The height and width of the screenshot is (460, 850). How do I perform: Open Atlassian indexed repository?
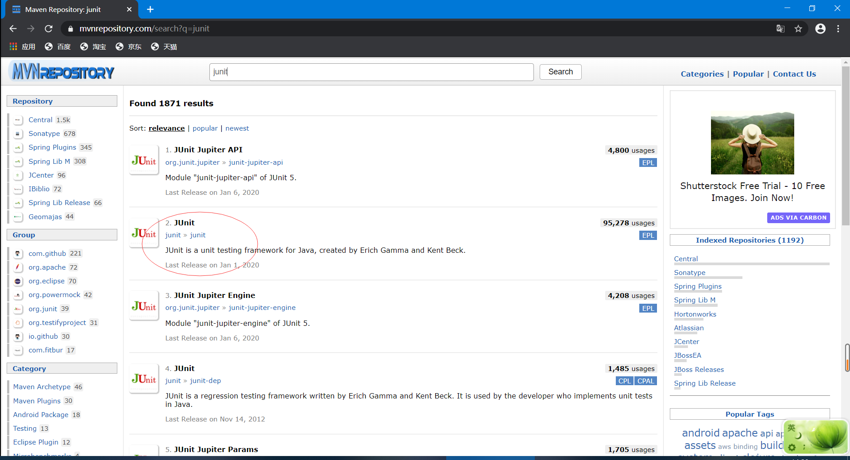coord(689,328)
